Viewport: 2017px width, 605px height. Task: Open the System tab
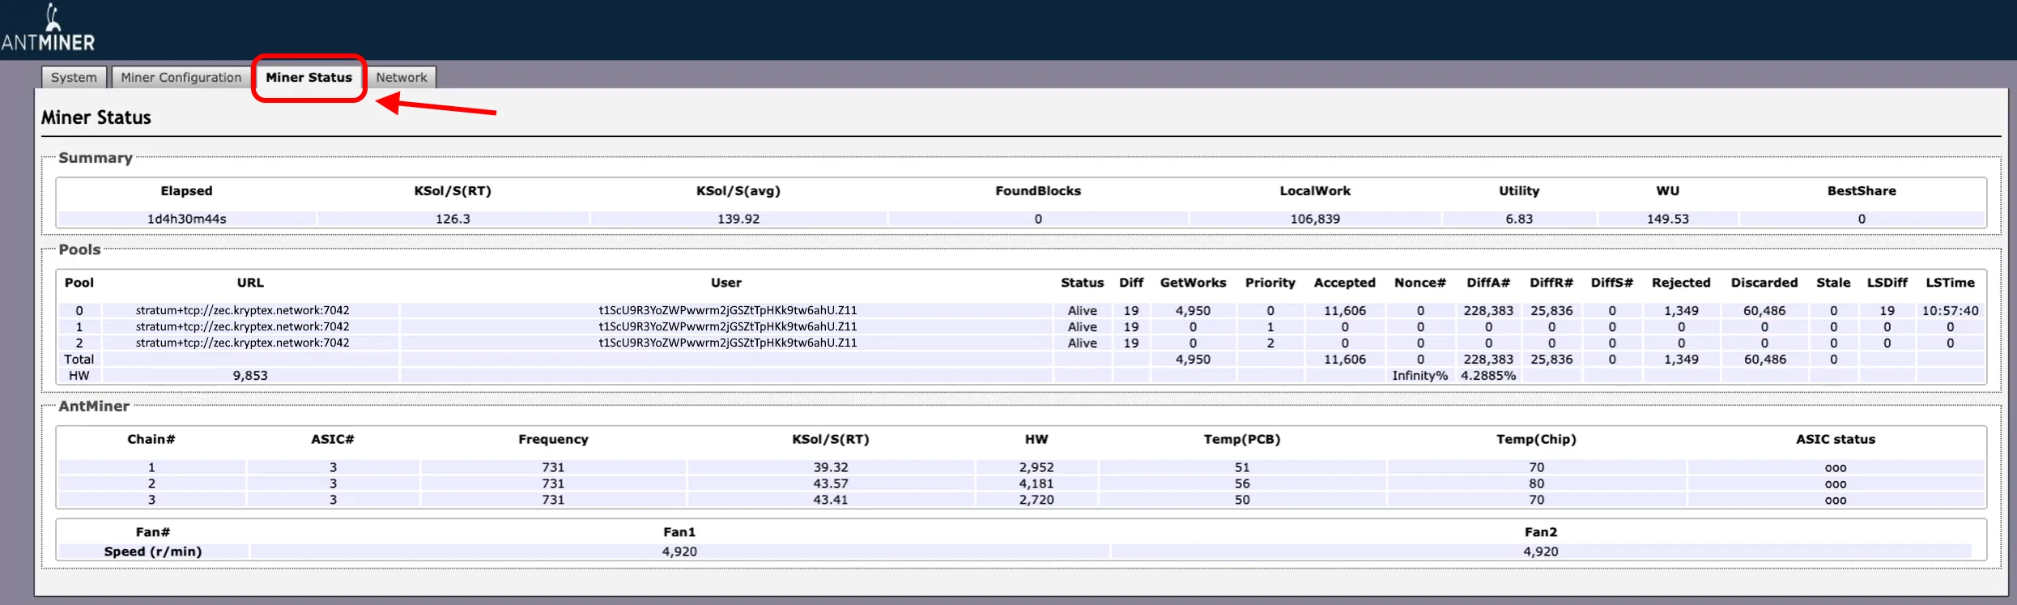74,77
